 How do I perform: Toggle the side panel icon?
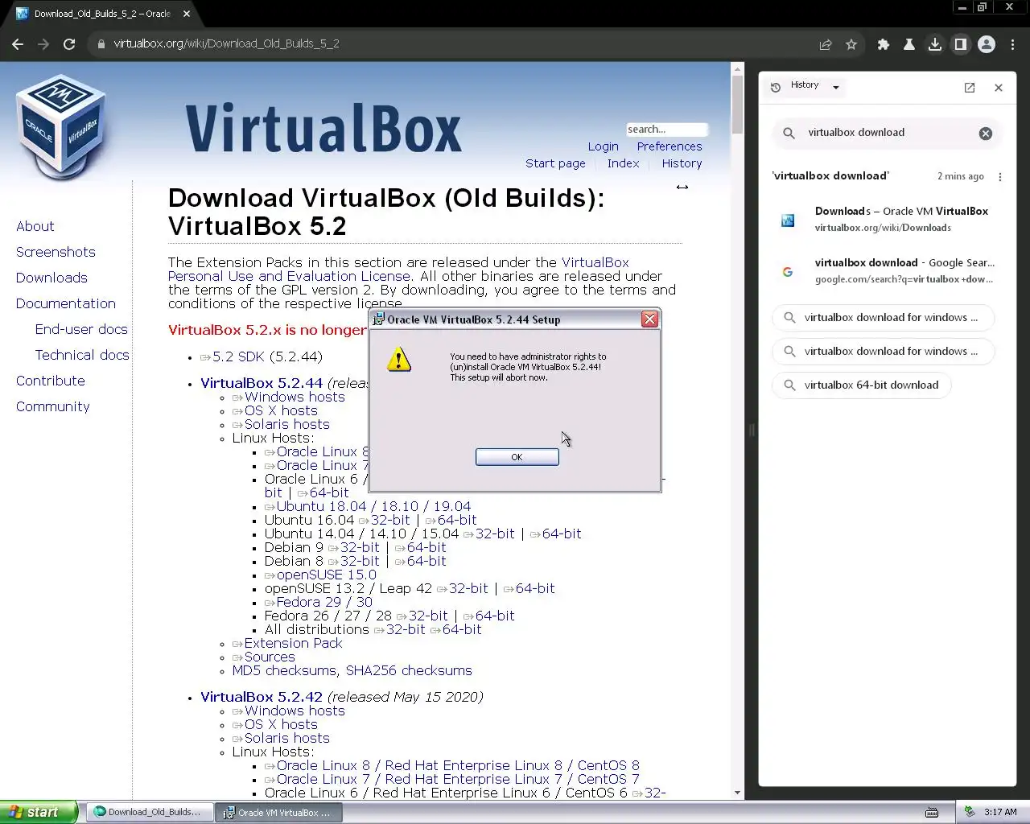pyautogui.click(x=961, y=44)
